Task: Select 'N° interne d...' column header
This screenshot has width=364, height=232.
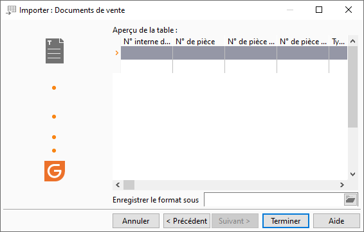Action: 147,42
